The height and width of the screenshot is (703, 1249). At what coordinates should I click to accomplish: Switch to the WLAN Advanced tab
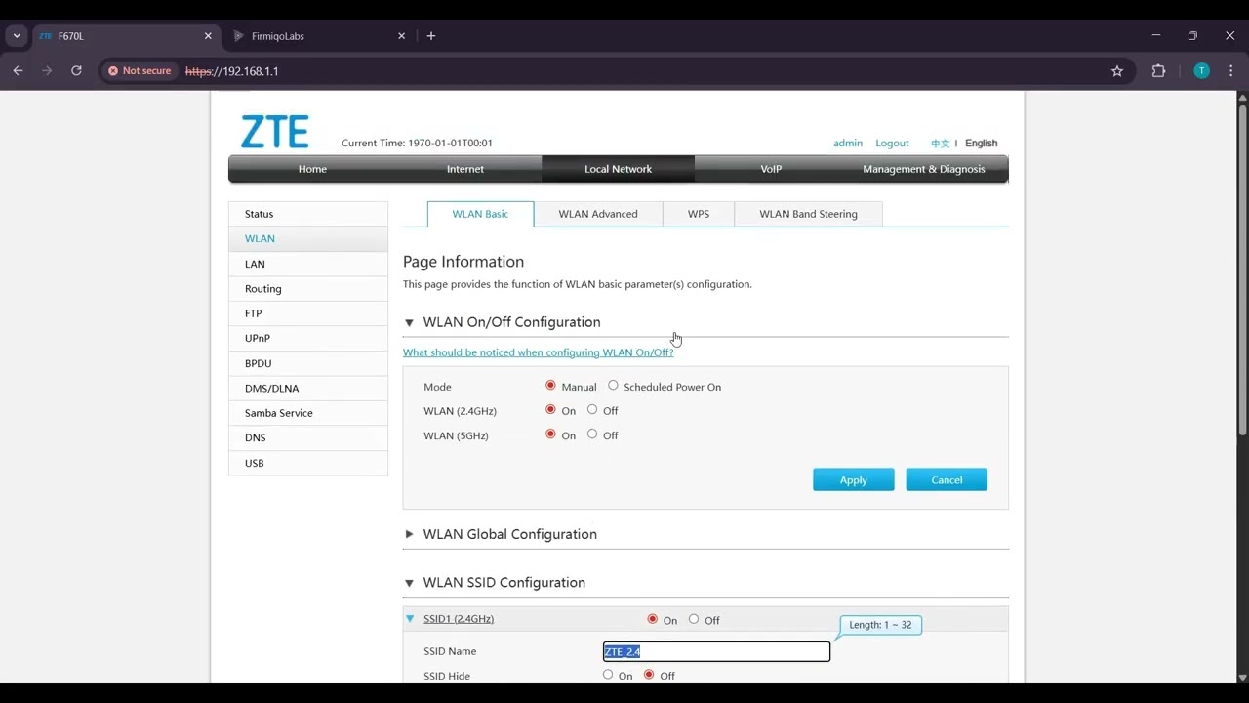598,214
